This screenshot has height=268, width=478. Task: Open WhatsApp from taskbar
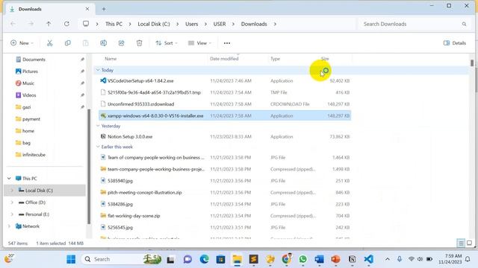(x=302, y=259)
